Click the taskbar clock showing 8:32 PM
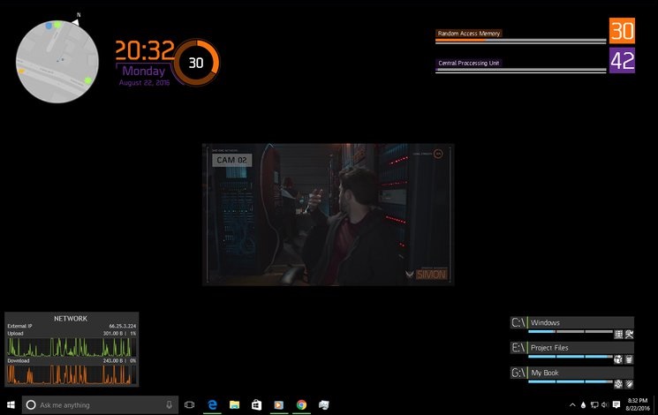The image size is (658, 415). pyautogui.click(x=637, y=404)
